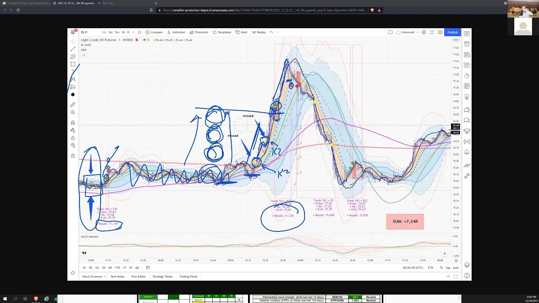Open the watchlist panel icon
Screen dimensions: 539x303
point(467,34)
